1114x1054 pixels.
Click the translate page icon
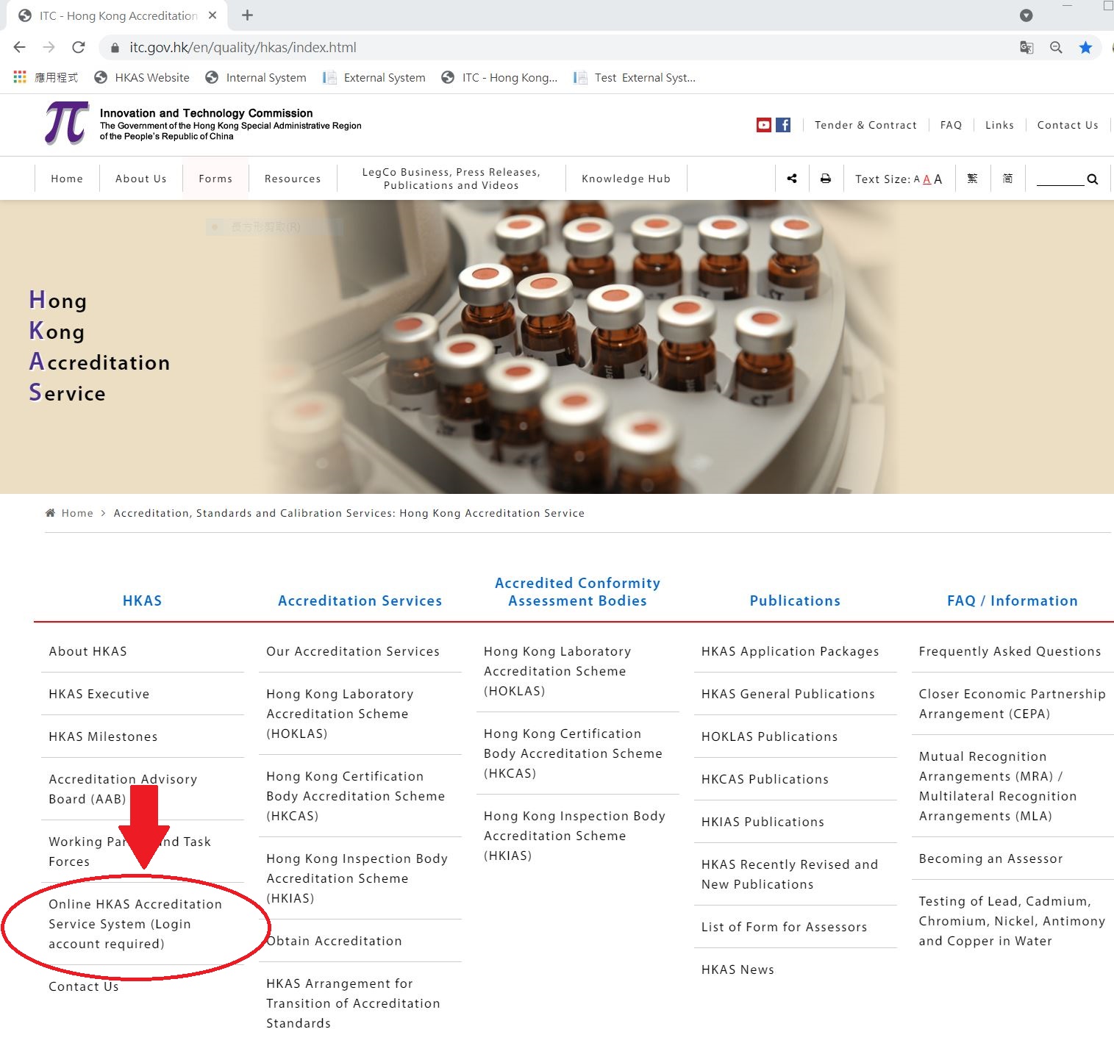pos(1026,48)
